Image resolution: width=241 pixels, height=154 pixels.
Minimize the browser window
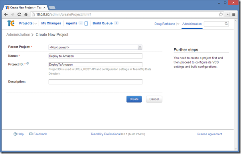[219, 3]
